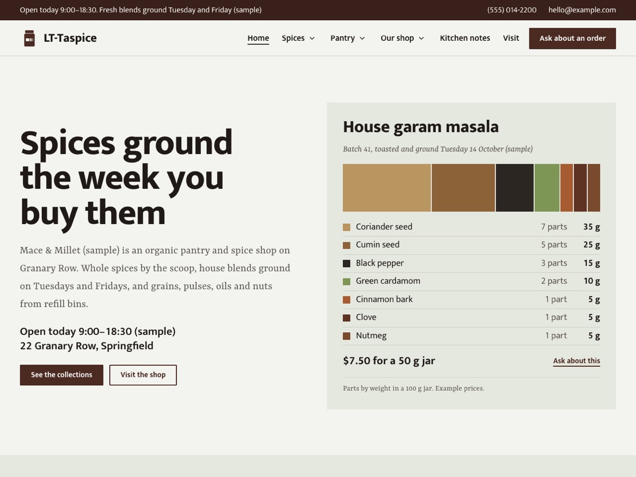Viewport: 636px width, 477px height.
Task: Click the Clove legend swatch
Action: click(x=347, y=318)
